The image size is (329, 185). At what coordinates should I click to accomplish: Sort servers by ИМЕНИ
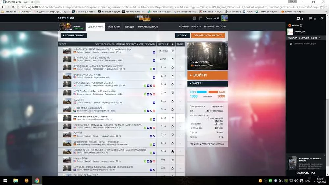(121, 44)
